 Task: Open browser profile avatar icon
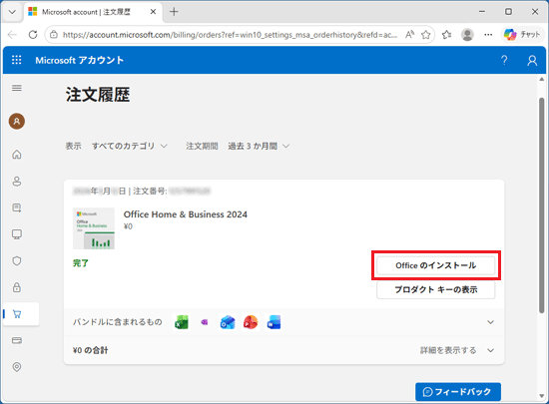tap(467, 35)
